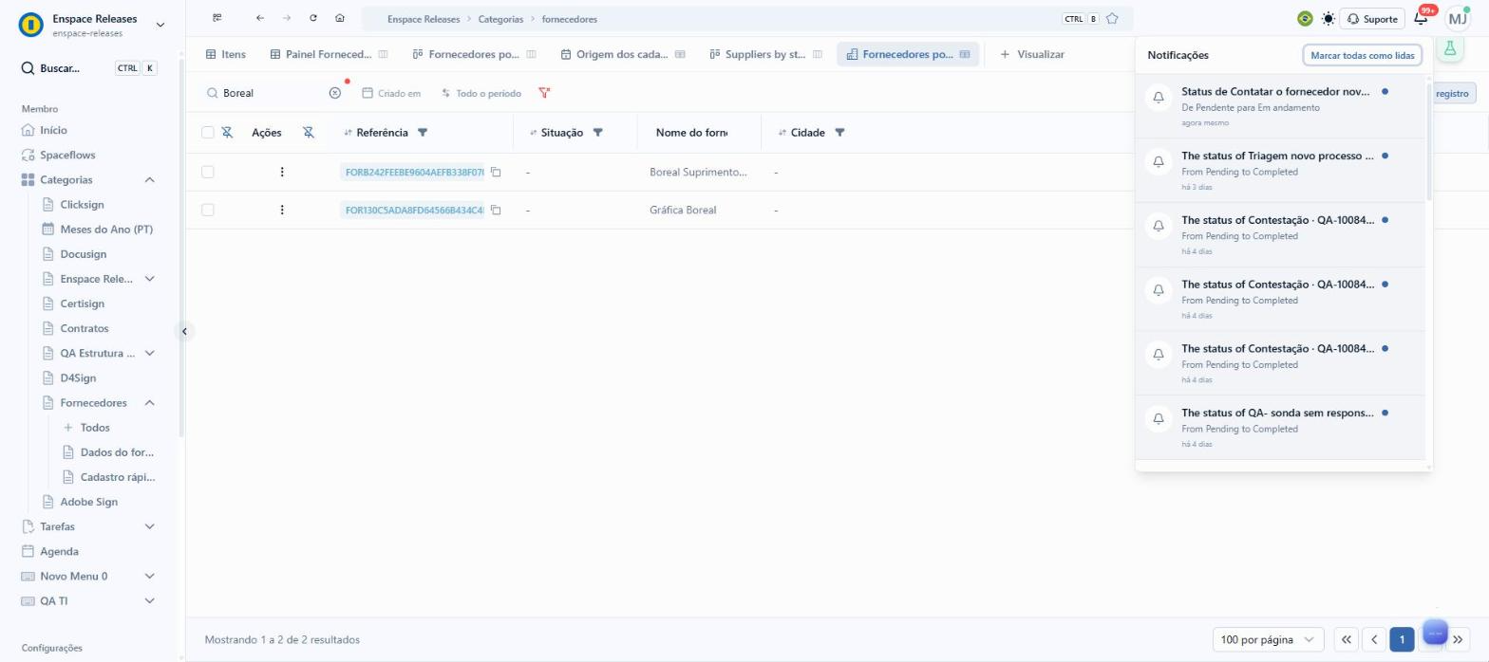The width and height of the screenshot is (1489, 662).
Task: Open the Triagem novo processo notification
Action: 1281,171
